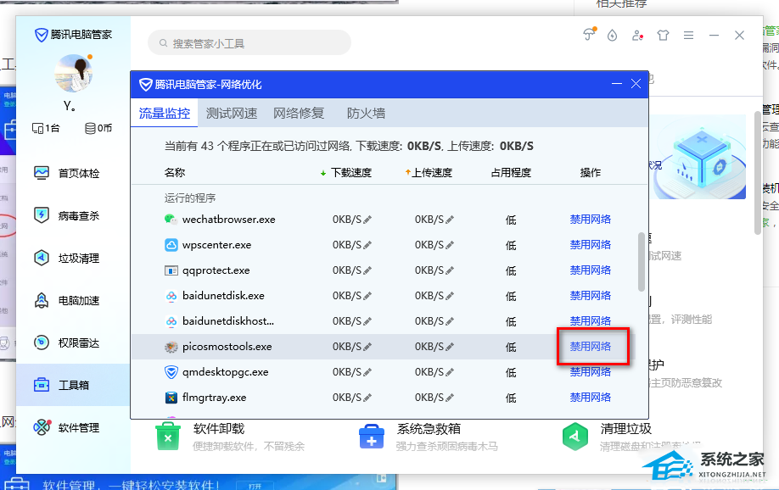This screenshot has width=779, height=490.
Task: Click the 搜索管家小工具 search field
Action: [x=249, y=43]
